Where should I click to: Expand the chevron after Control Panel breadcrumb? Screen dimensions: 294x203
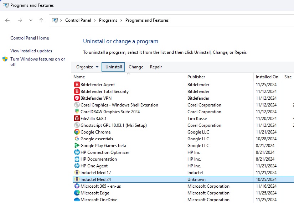coord(95,20)
